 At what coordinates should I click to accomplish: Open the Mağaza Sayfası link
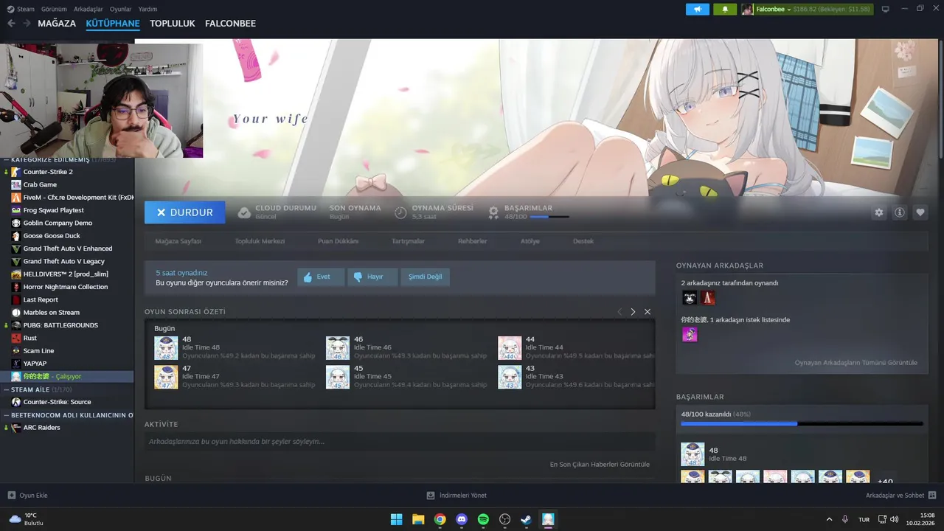click(x=178, y=241)
